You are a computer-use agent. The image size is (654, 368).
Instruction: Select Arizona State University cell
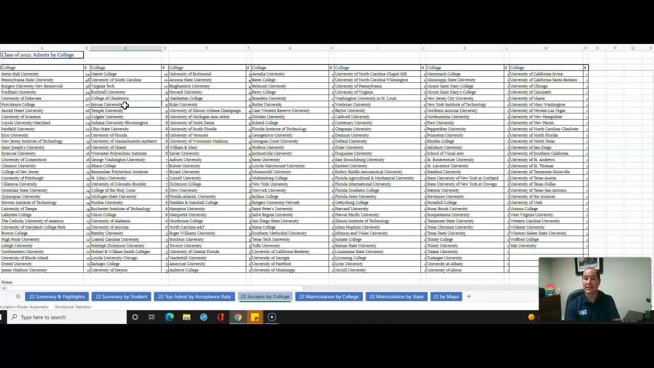[207, 80]
